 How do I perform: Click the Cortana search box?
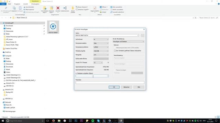pos(25,121)
